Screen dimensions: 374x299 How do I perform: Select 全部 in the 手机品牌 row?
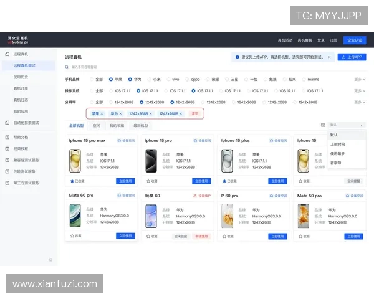[x=92, y=79]
